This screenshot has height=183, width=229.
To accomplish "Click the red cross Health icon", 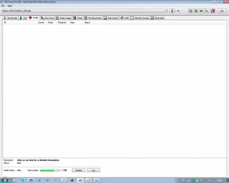I will [x=30, y=18].
